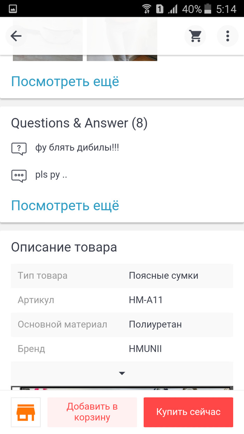Tap the picture notification icon in status bar

click(13, 9)
